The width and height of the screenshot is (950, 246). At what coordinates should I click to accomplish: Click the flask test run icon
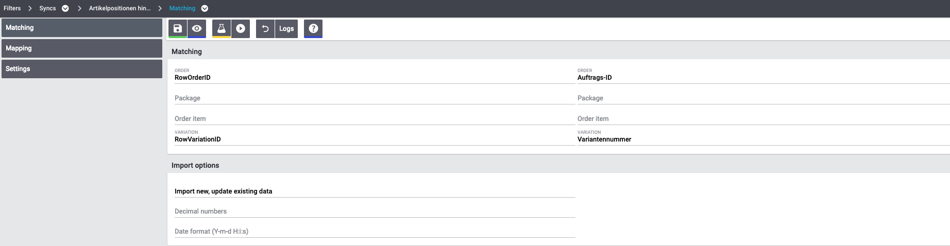[222, 29]
